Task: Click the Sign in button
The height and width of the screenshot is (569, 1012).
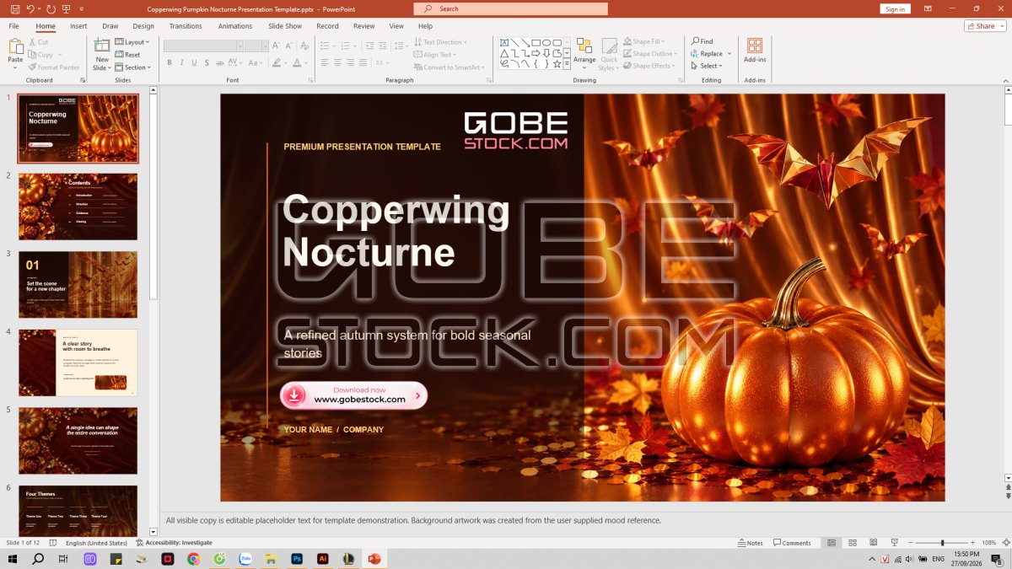Action: [895, 8]
